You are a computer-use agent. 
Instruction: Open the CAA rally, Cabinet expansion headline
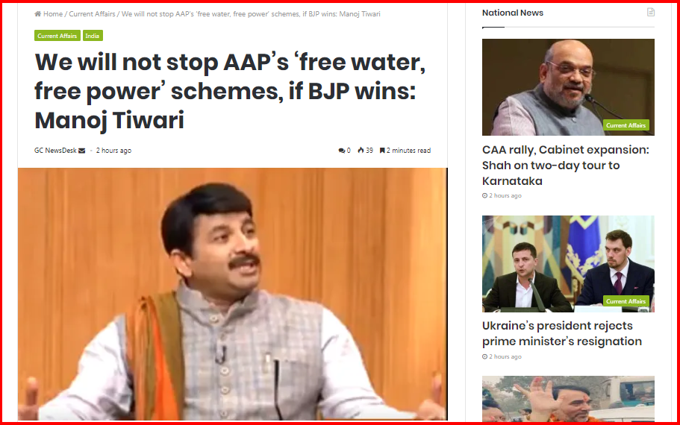point(566,166)
